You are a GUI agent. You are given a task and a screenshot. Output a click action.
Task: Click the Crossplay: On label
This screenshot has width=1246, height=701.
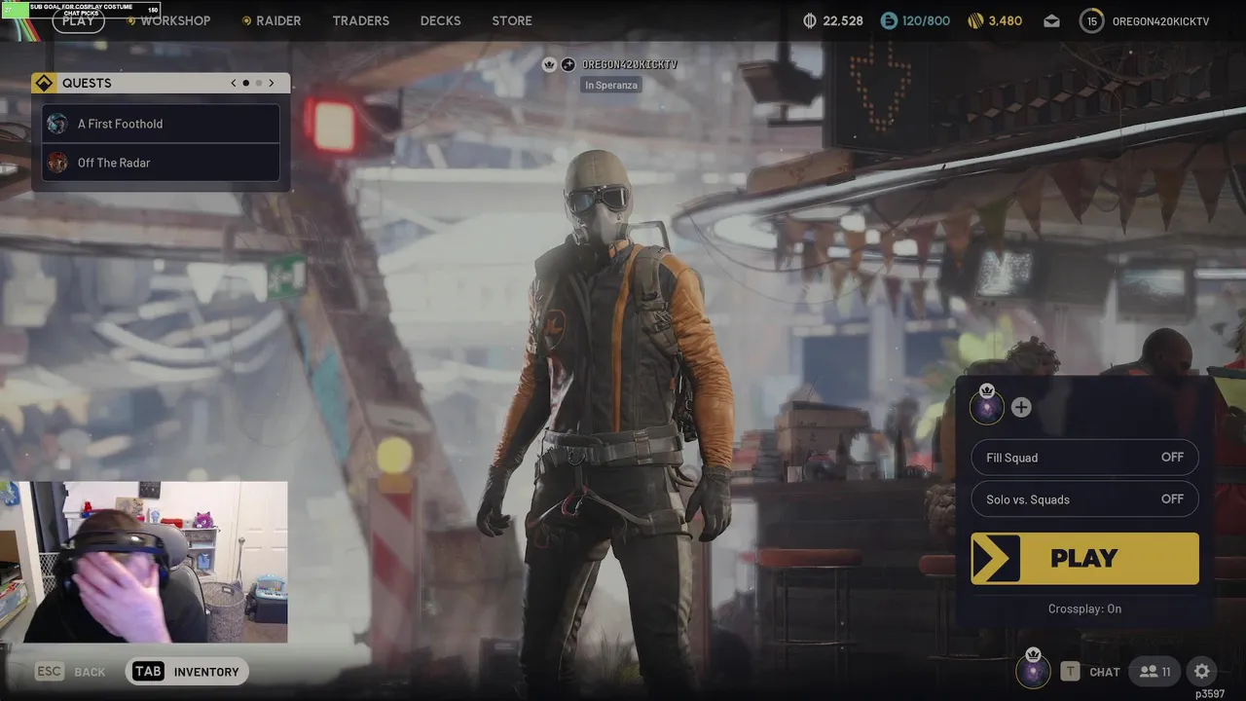[x=1084, y=609]
